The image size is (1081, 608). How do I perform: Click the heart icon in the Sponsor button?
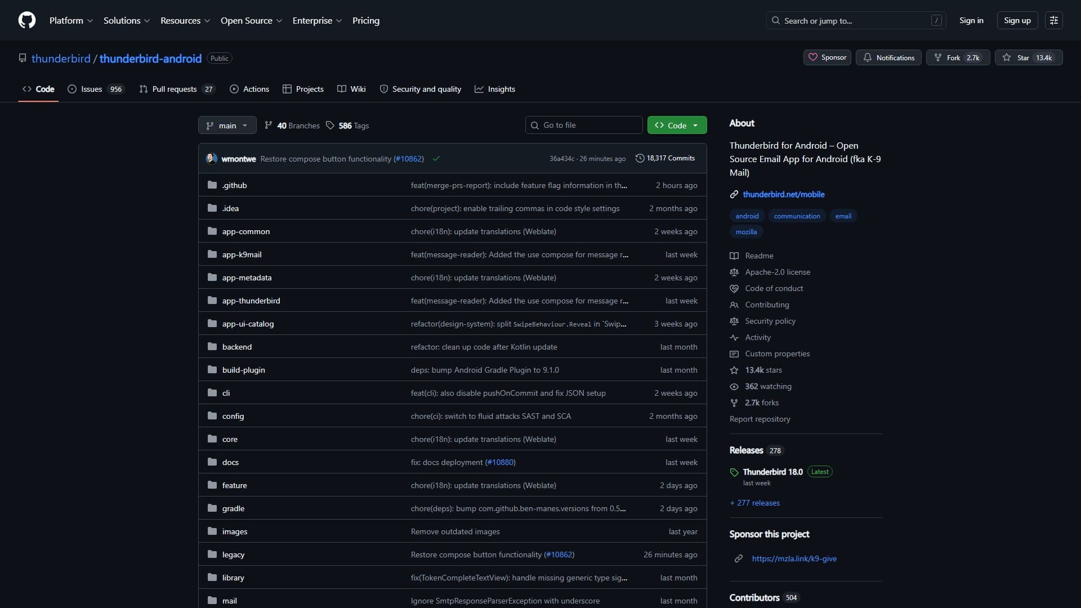[813, 57]
